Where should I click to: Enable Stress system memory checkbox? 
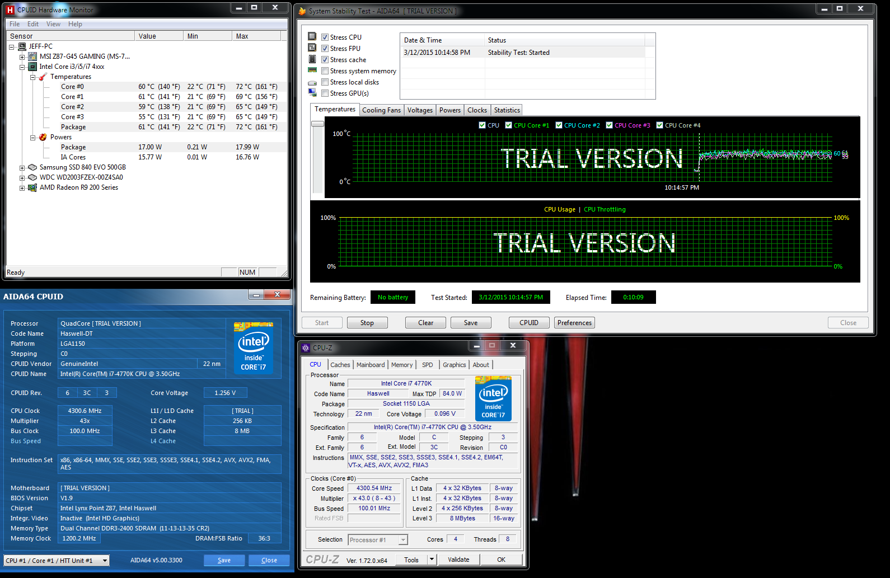325,71
